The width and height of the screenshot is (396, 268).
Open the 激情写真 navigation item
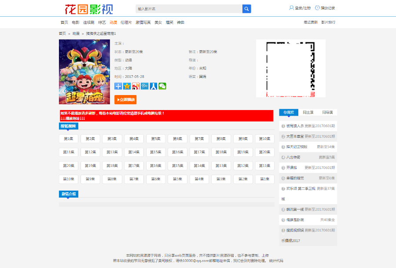(143, 22)
